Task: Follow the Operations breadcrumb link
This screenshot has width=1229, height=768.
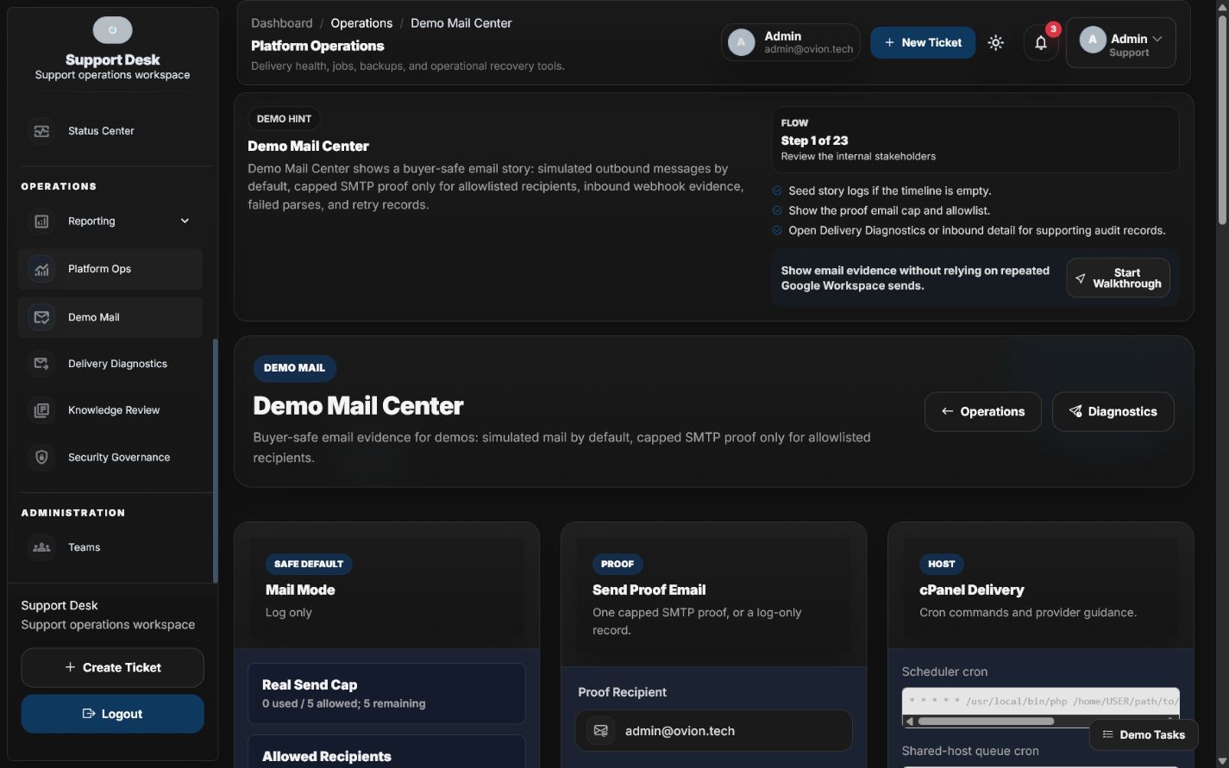Action: point(361,23)
